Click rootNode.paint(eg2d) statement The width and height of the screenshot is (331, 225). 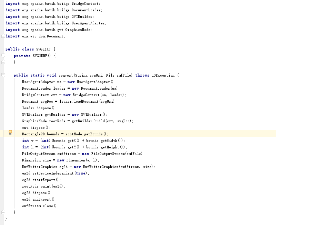(43, 186)
